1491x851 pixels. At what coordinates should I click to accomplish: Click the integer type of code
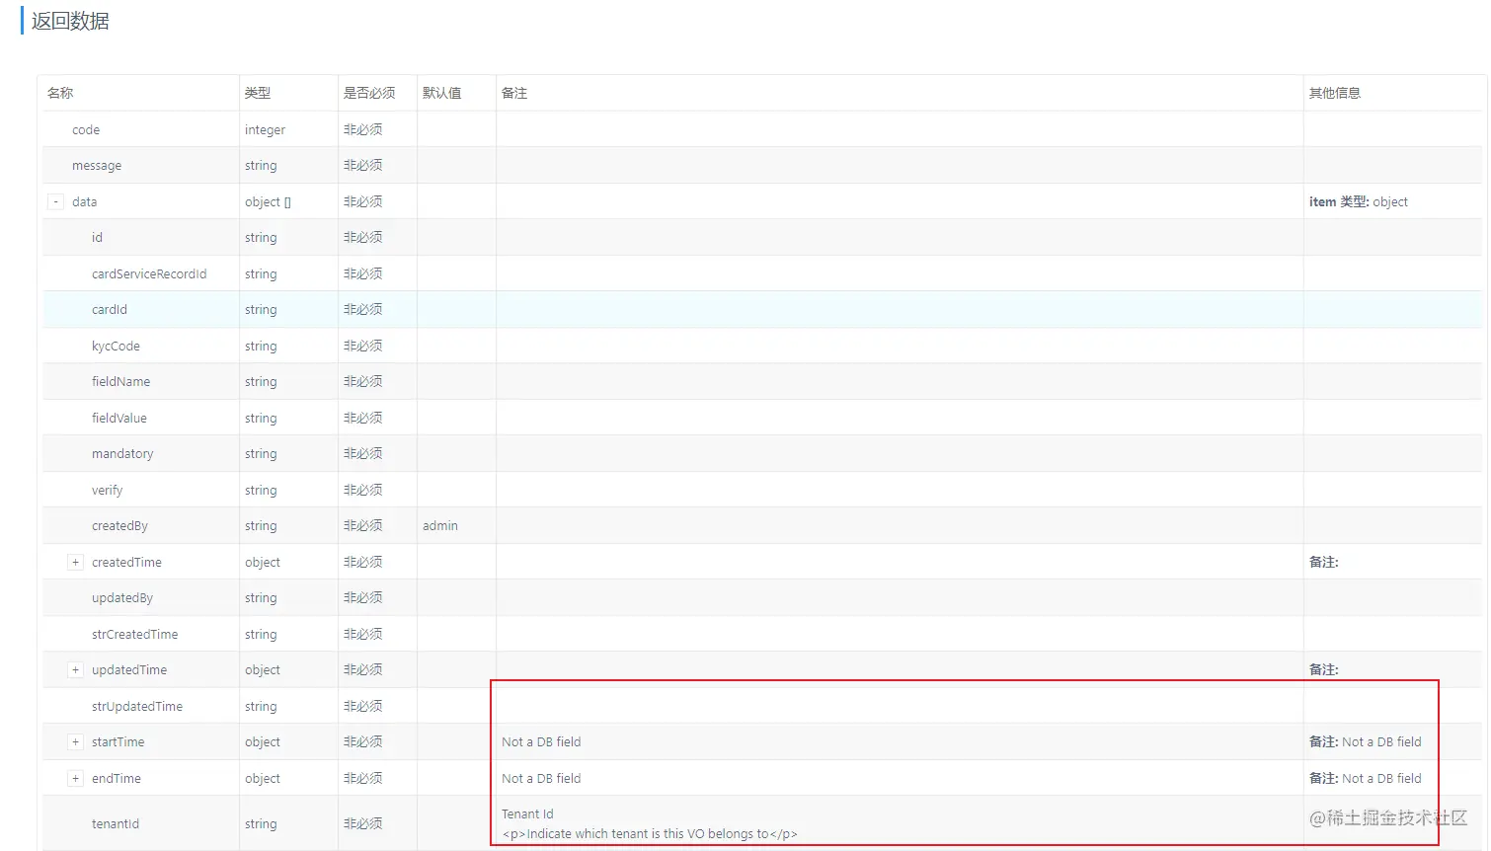click(265, 129)
